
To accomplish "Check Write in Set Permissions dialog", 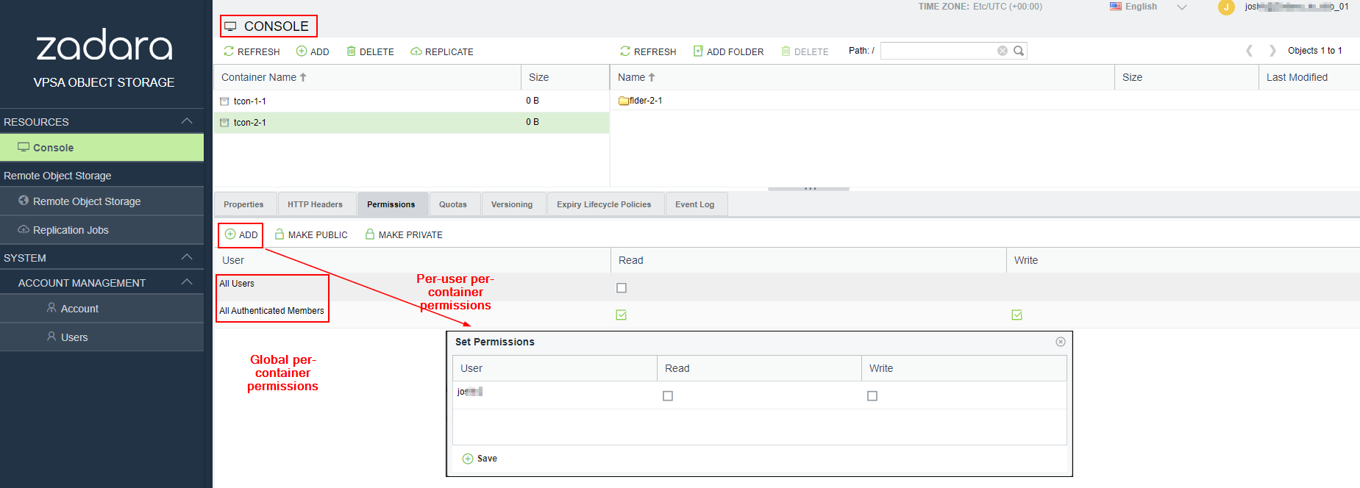I will click(872, 396).
